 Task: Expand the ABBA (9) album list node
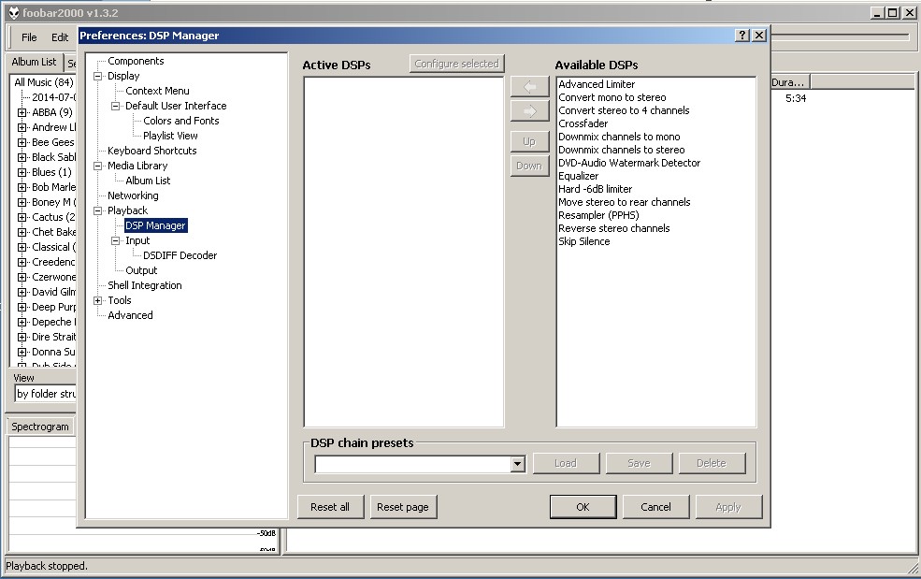[x=22, y=112]
